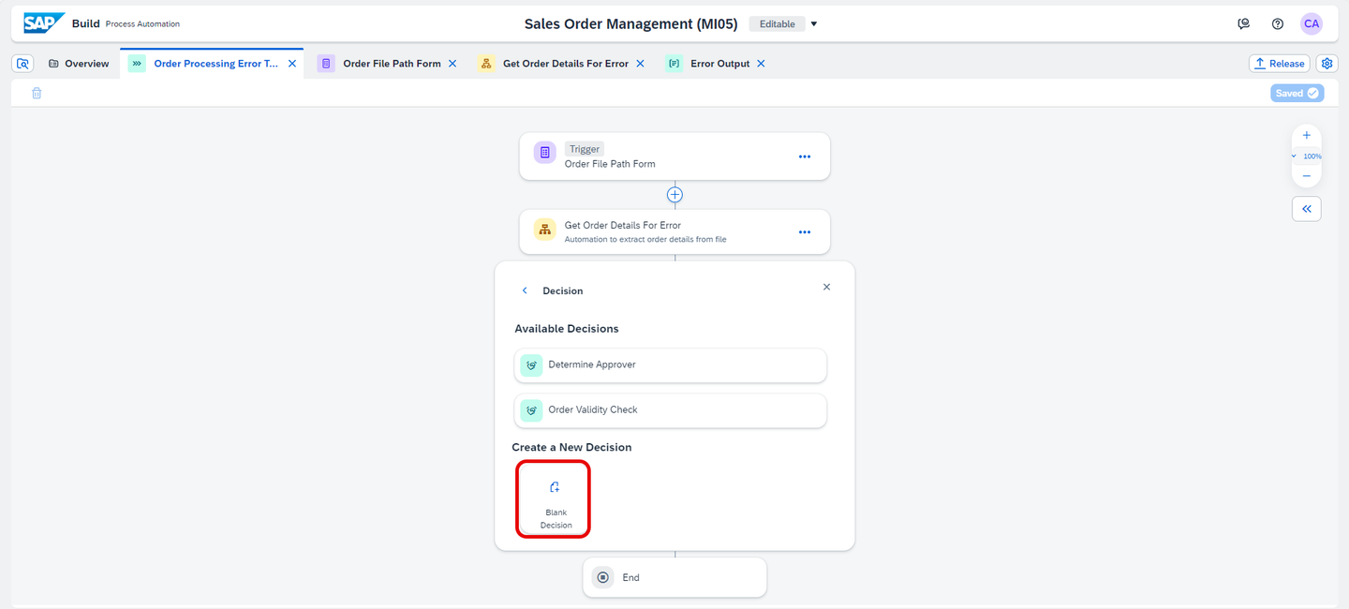Screen dimensions: 1349x609
Task: Click the Trigger form icon
Action: point(544,152)
